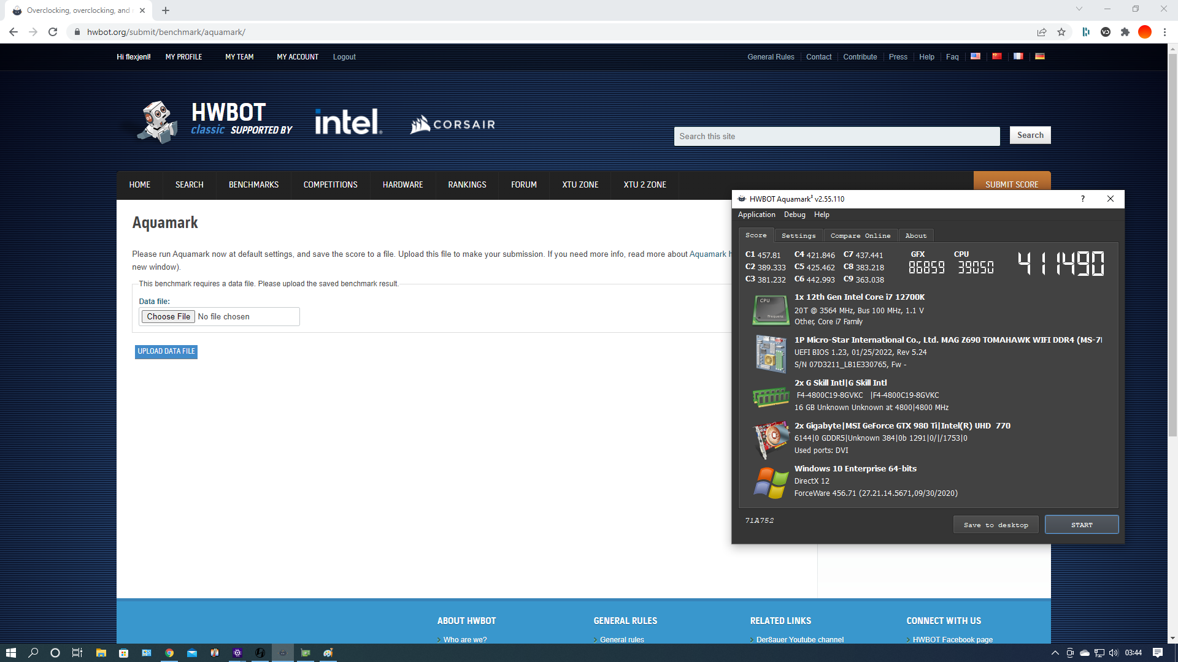Screen dimensions: 1178x662
Task: Click the teal bars extension icon
Action: point(1086,32)
